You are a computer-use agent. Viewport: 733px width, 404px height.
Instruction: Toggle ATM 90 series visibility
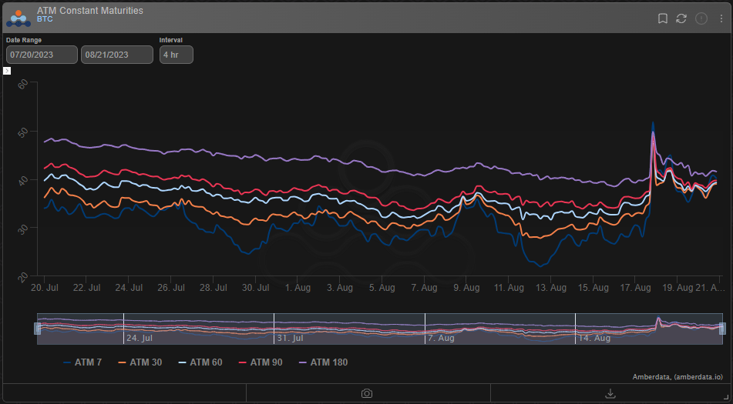(x=261, y=362)
